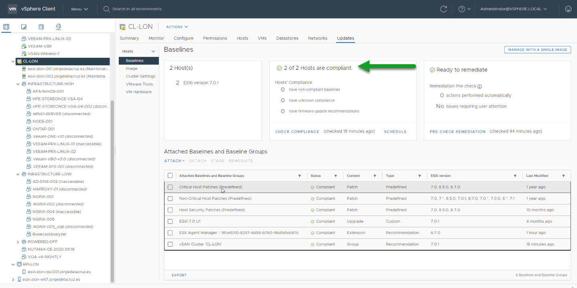Click the info icon next to Remediation Pre-check
This screenshot has height=288, width=577.
(x=479, y=86)
